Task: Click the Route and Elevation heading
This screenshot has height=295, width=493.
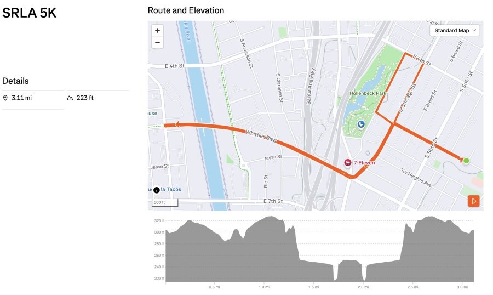Action: click(x=186, y=10)
